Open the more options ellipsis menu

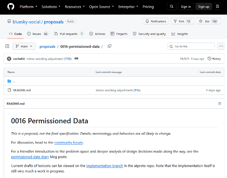click(x=221, y=46)
